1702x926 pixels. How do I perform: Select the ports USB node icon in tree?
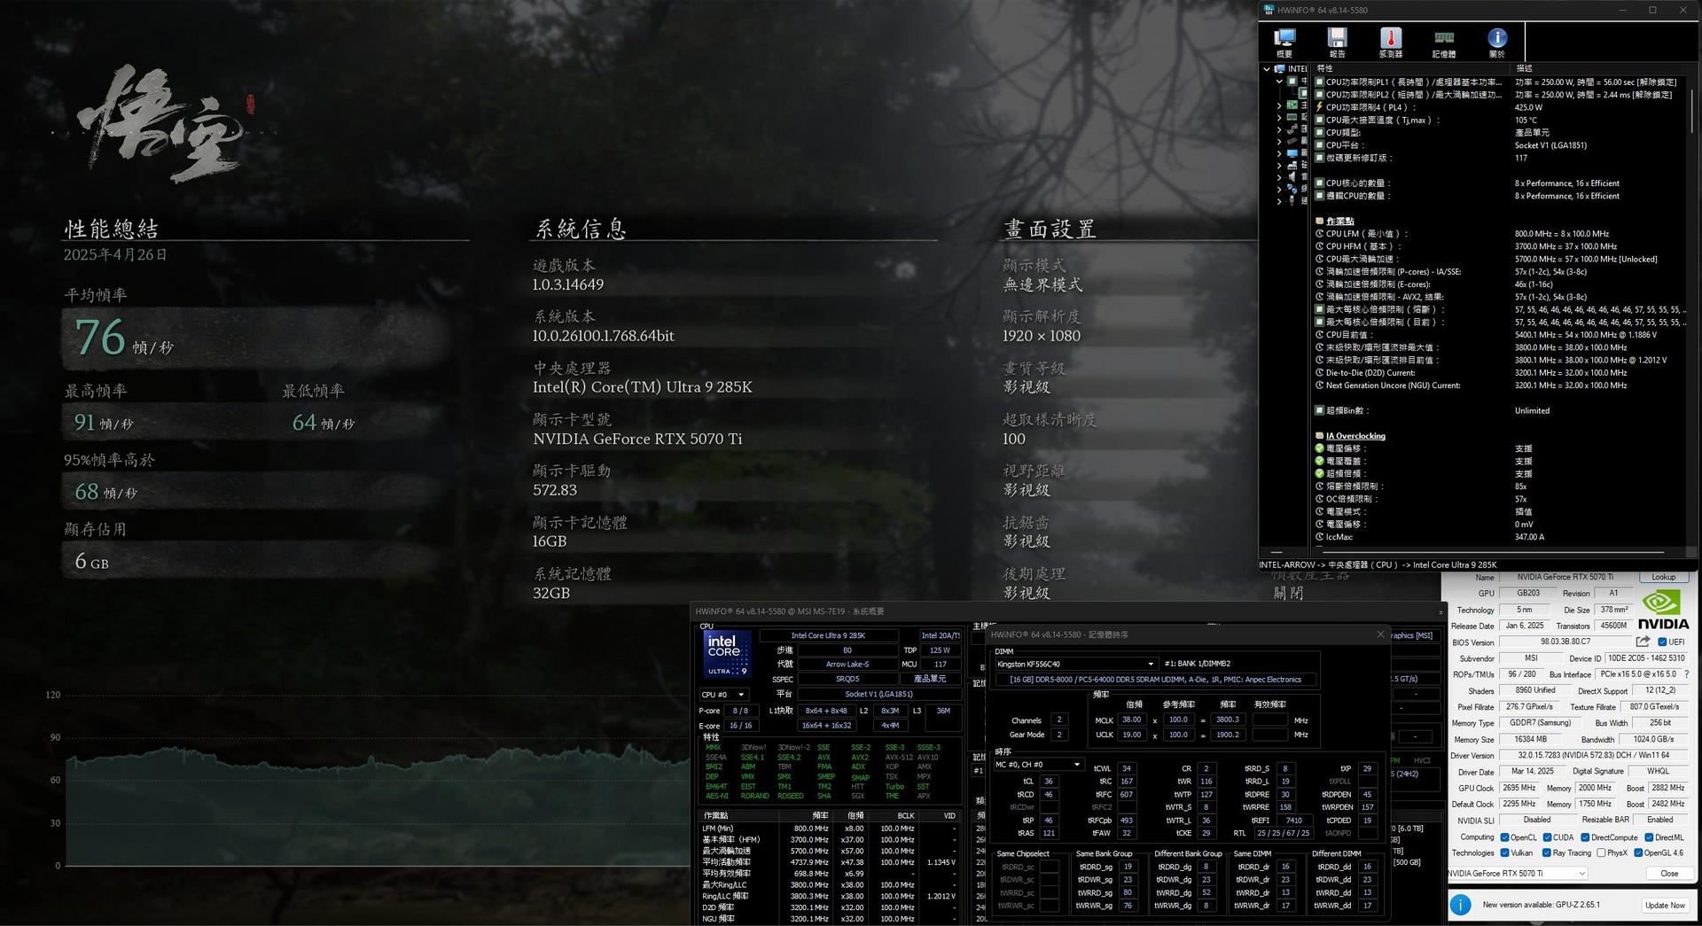pyautogui.click(x=1292, y=201)
